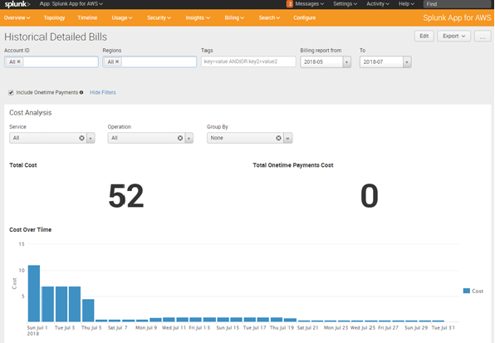Show info tooltip for Include Onetime Payments
Viewport: 495px width, 343px height.
click(81, 92)
